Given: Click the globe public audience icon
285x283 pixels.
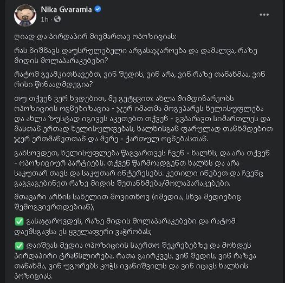Looking at the screenshot, I should [57, 19].
